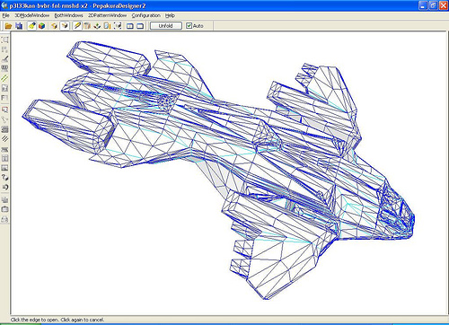Click the highlighted box view icon in the toolbar
The height and width of the screenshot is (325, 449).
[x=65, y=26]
